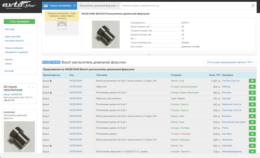Open seller Polcar
This screenshot has width=260, height=158.
tap(225, 128)
